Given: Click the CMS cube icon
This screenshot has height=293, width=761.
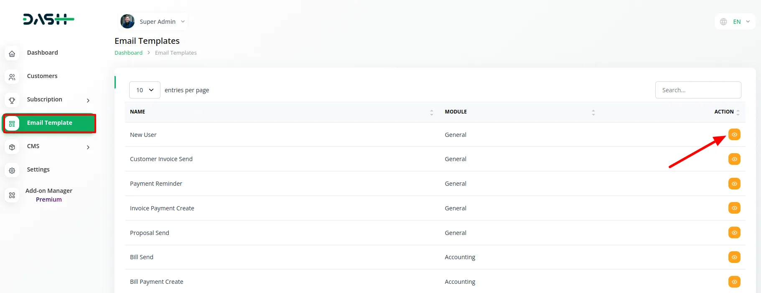Looking at the screenshot, I should click(12, 147).
